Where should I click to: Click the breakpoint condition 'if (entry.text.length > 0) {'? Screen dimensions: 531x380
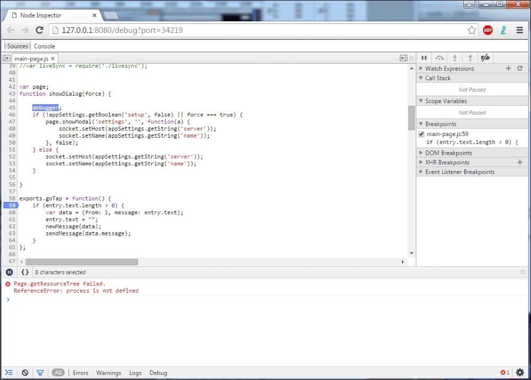pyautogui.click(x=472, y=142)
